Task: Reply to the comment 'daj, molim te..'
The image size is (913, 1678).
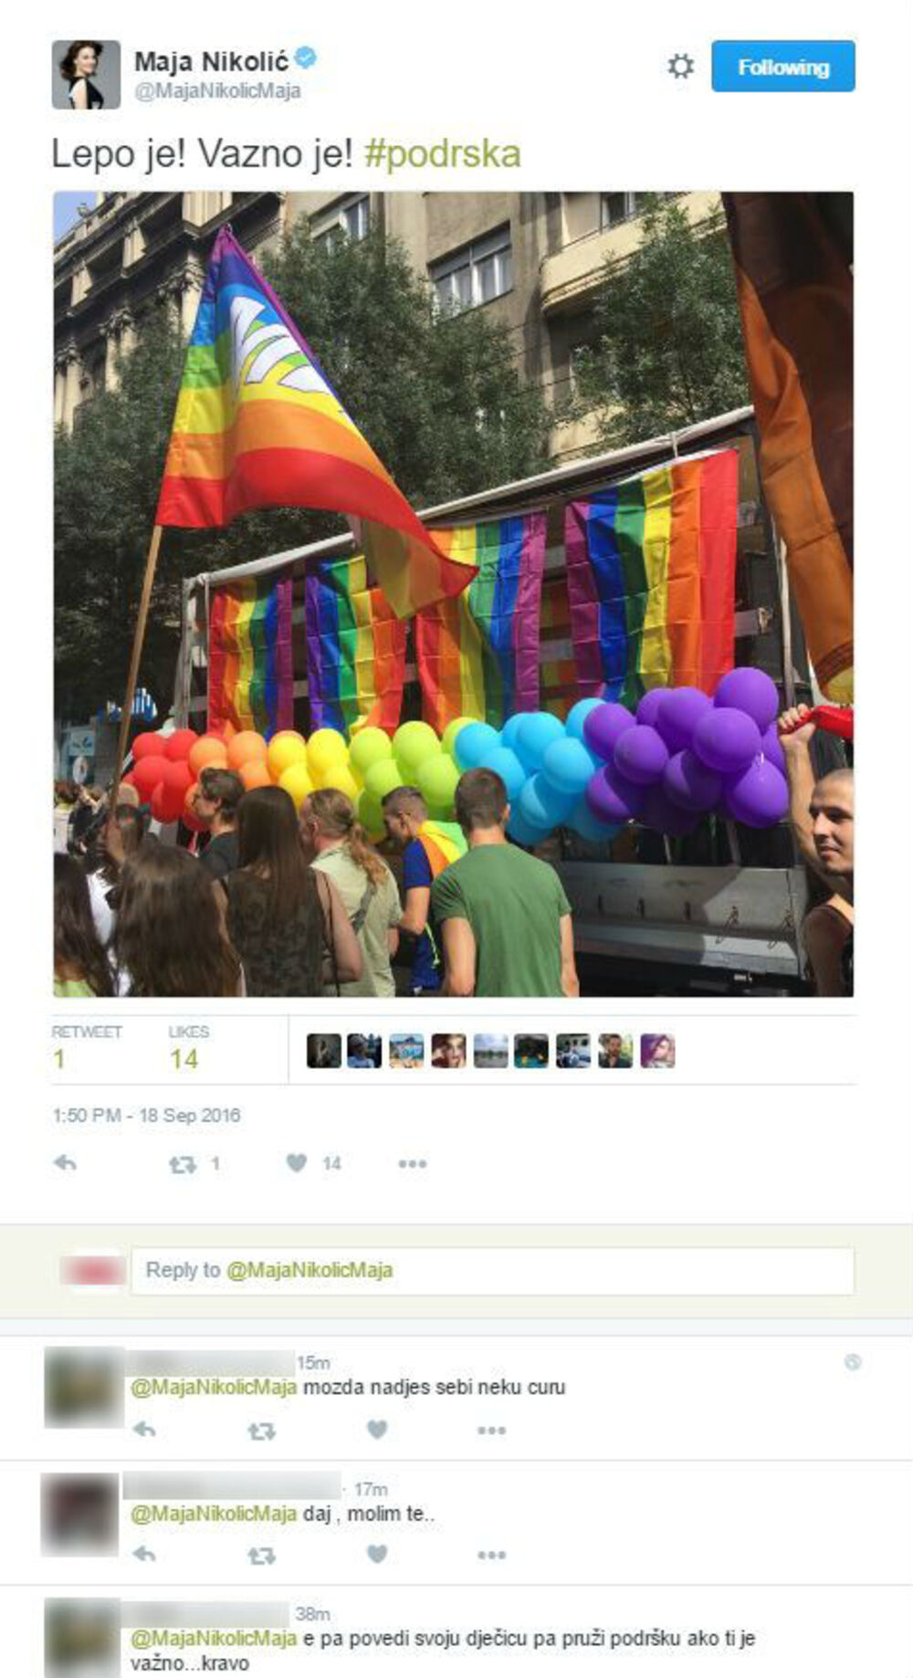Action: 144,1554
